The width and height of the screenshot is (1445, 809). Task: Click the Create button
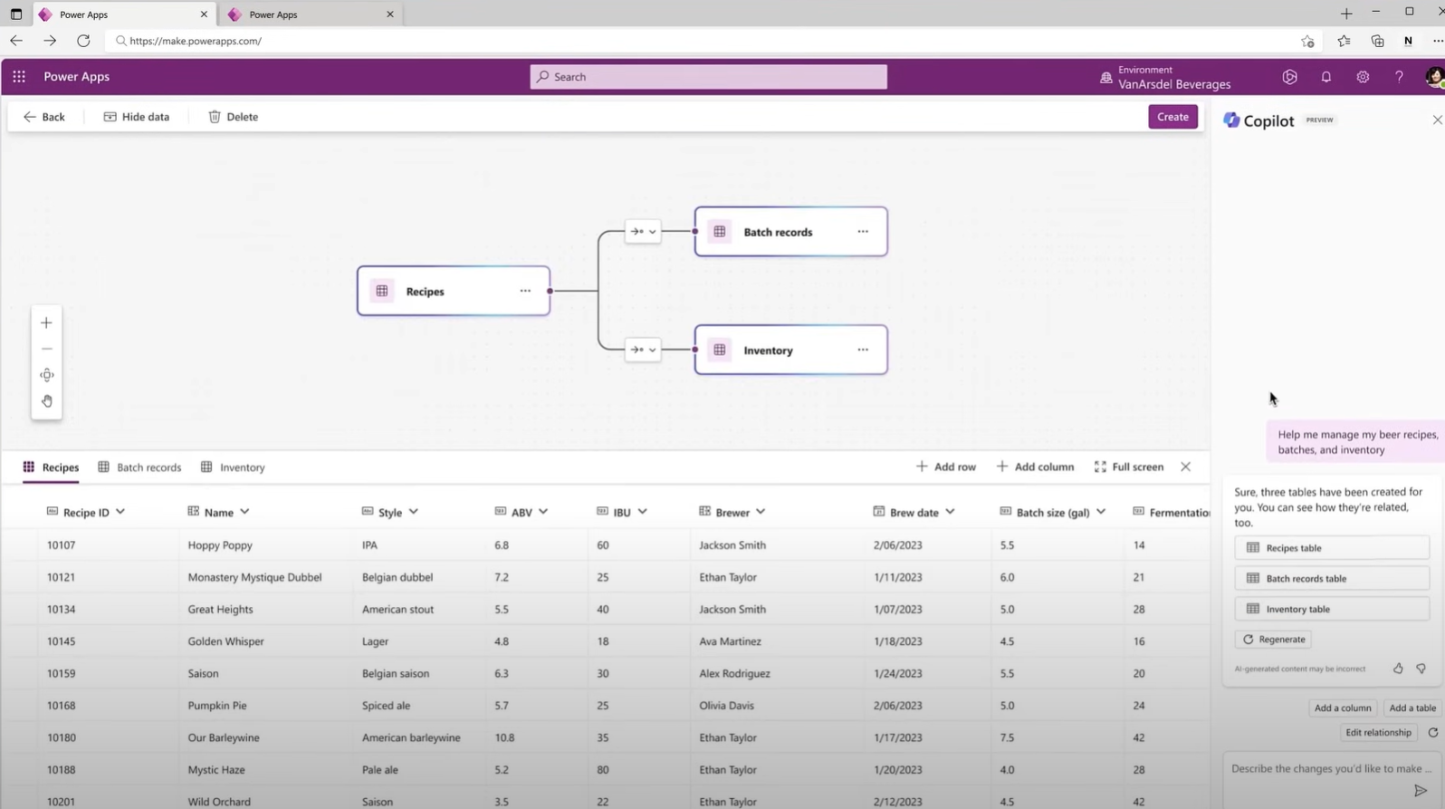click(1172, 117)
